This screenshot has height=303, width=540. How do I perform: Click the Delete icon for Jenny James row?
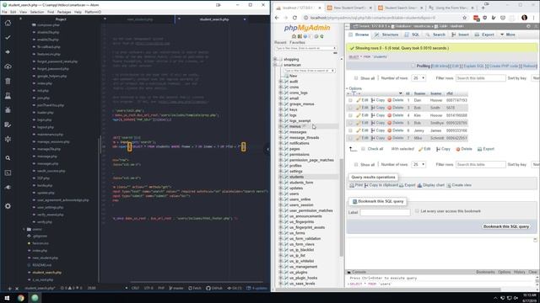click(390, 130)
